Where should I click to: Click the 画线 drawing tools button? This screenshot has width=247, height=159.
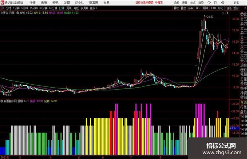(206, 8)
